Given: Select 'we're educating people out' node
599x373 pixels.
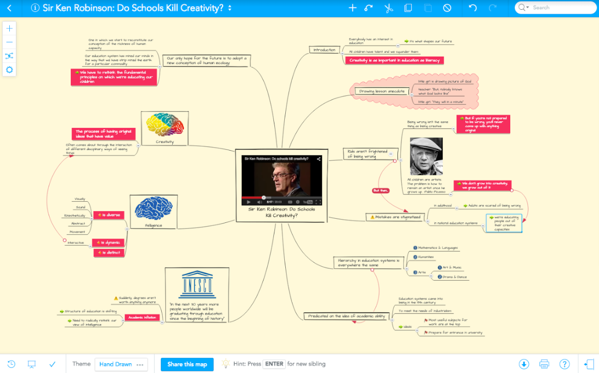Looking at the screenshot, I should 504,223.
